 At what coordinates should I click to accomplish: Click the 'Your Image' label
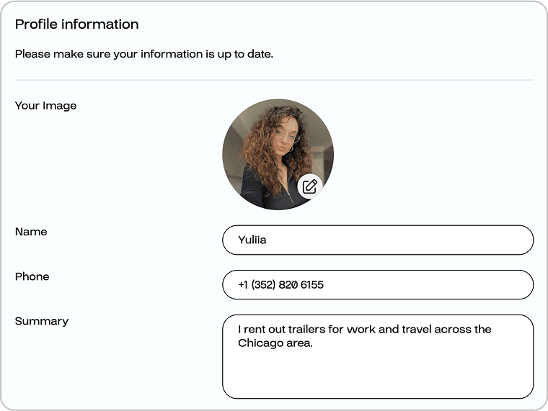point(45,106)
